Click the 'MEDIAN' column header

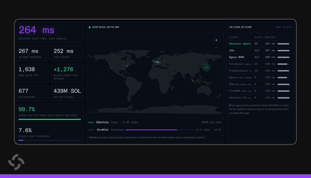tap(270, 38)
